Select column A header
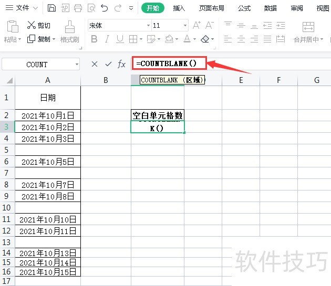 pos(48,80)
